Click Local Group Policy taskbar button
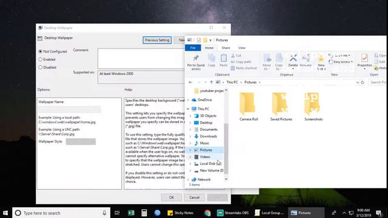This screenshot has width=388, height=218. 269,213
